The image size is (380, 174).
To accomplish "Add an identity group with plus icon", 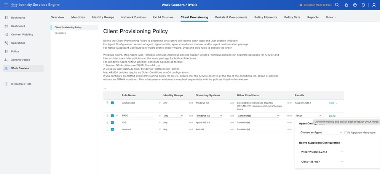I will click(182, 116).
